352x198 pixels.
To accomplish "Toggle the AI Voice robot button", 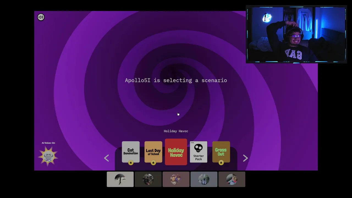I will pyautogui.click(x=48, y=156).
